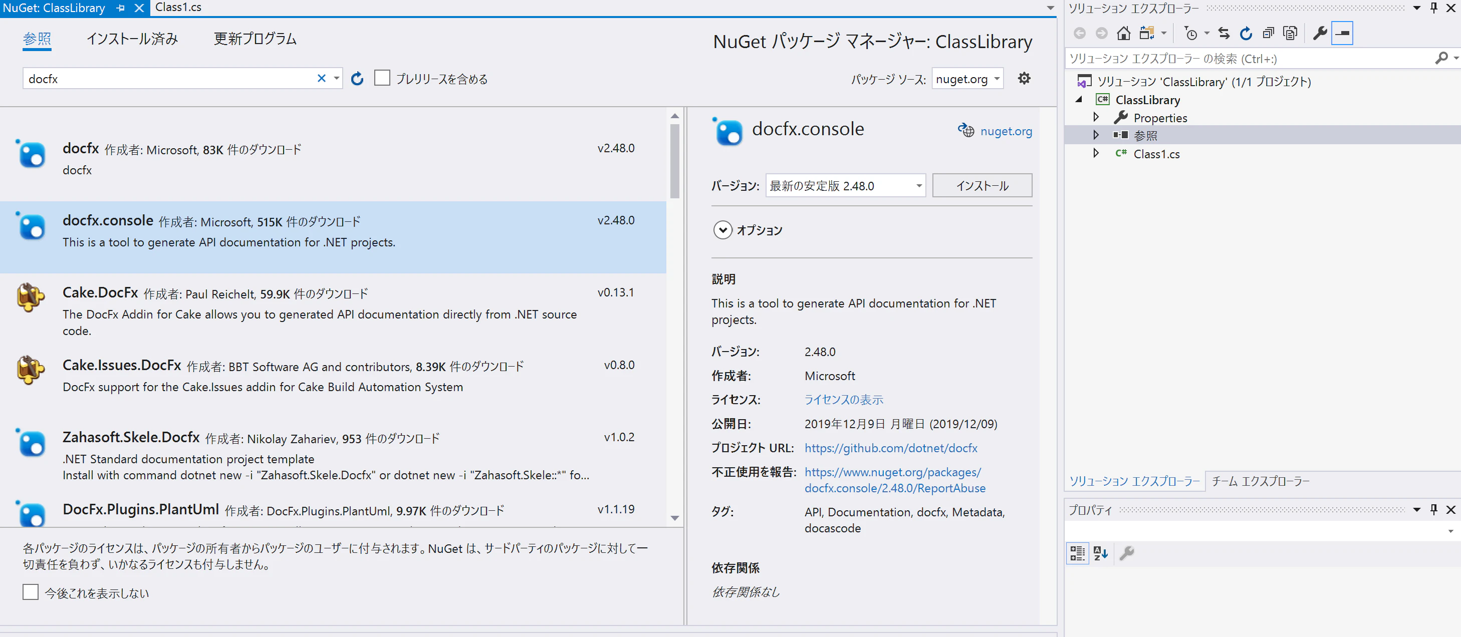Select the ソリューション エクスプローラー bottom tab
Screen dimensions: 1461x637
pos(1134,481)
